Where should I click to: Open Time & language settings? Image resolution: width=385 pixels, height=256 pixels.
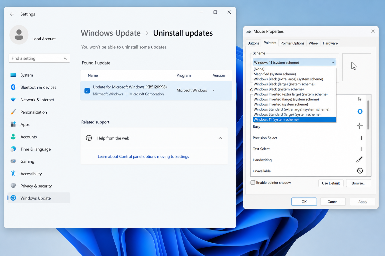[x=39, y=149]
